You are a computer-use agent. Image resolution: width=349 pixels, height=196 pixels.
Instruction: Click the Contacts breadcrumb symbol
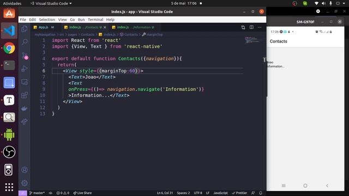129,34
